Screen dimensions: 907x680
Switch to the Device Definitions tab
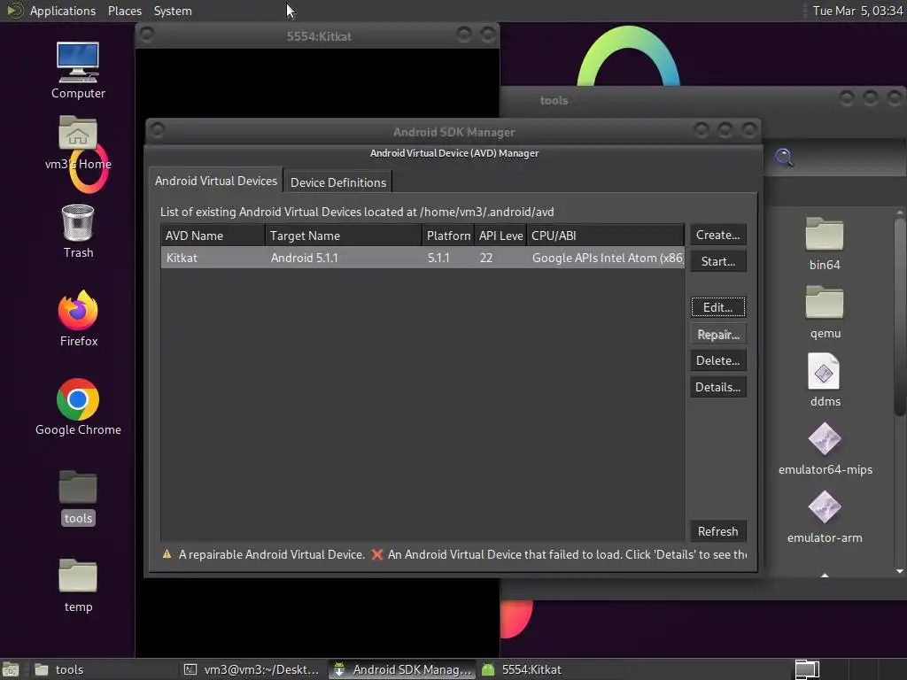click(337, 182)
